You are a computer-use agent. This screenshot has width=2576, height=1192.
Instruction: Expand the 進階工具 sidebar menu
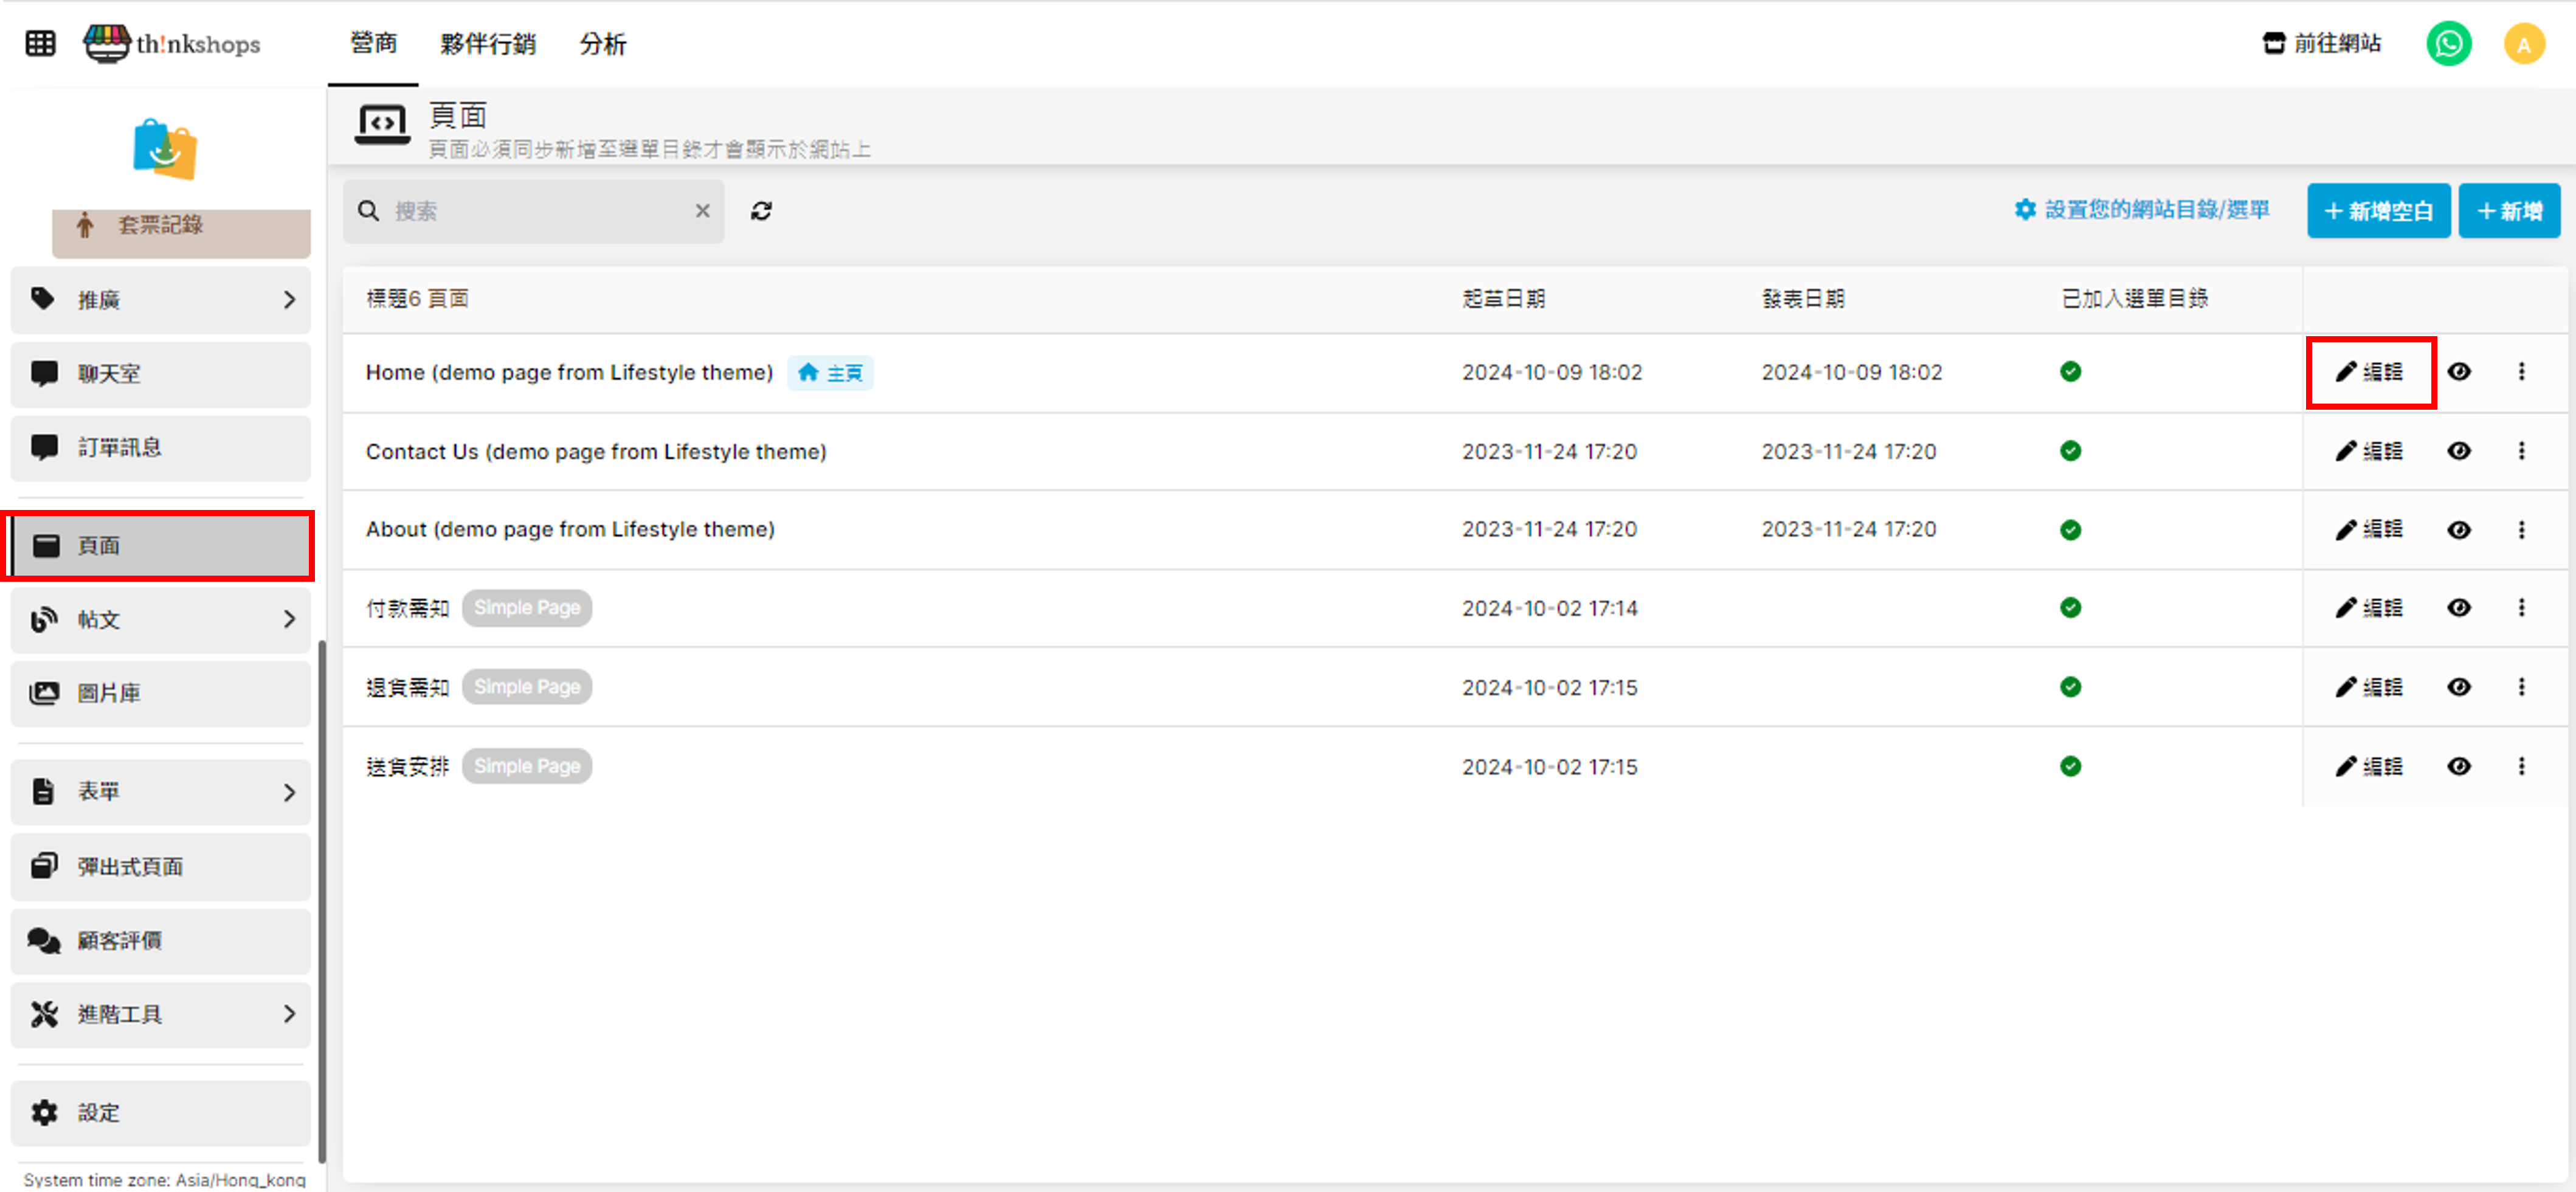pyautogui.click(x=160, y=1014)
